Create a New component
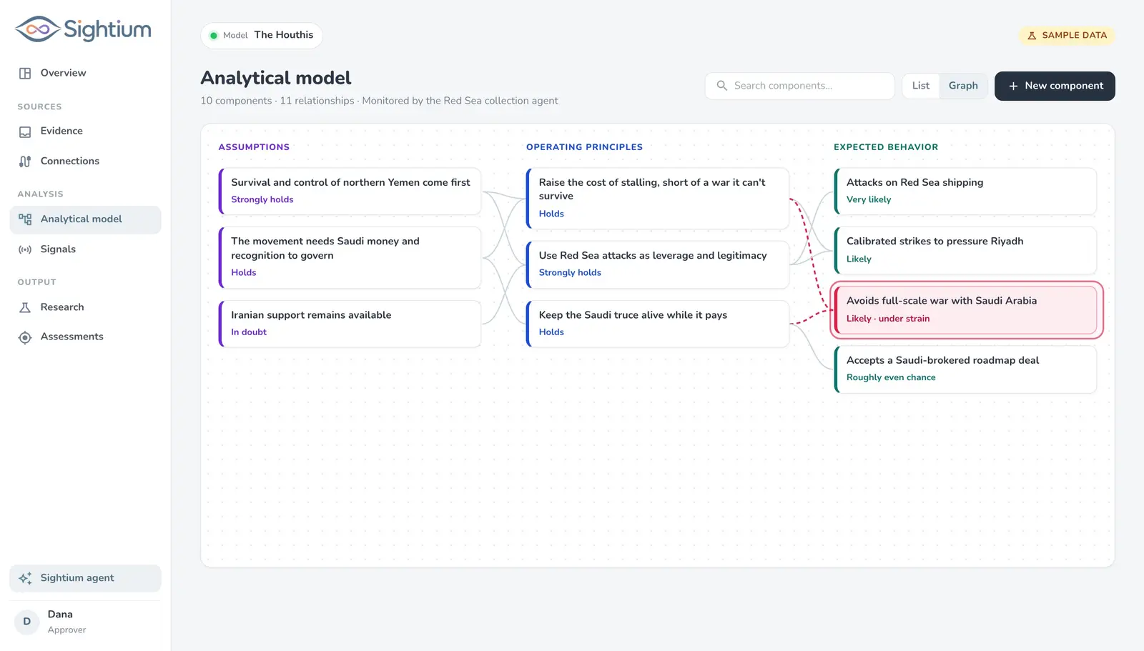The image size is (1144, 651). tap(1055, 86)
